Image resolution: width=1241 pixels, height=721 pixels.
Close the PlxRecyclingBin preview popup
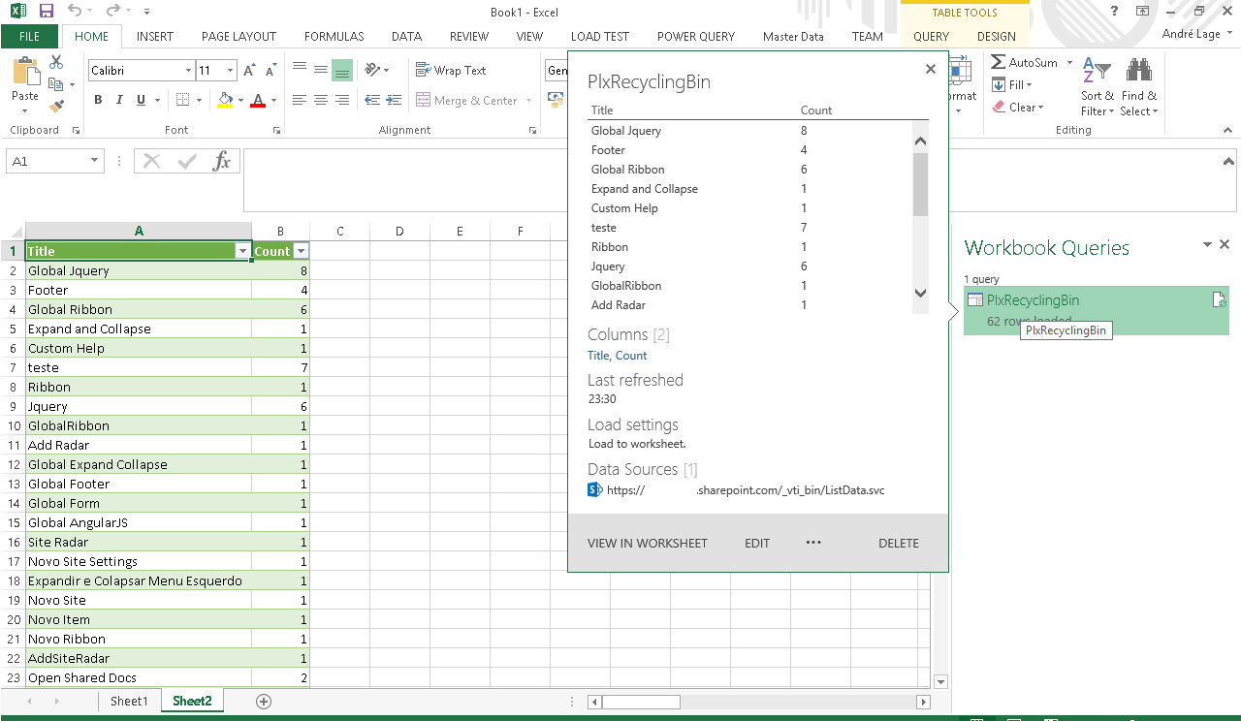coord(931,69)
